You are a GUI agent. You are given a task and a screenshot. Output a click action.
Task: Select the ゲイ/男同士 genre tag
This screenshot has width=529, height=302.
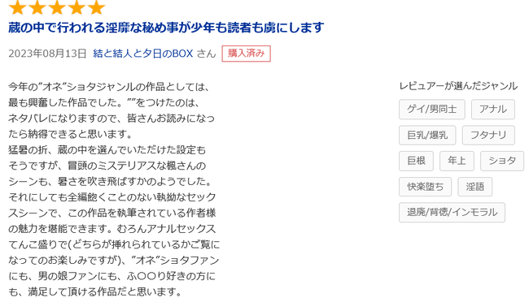[432, 109]
